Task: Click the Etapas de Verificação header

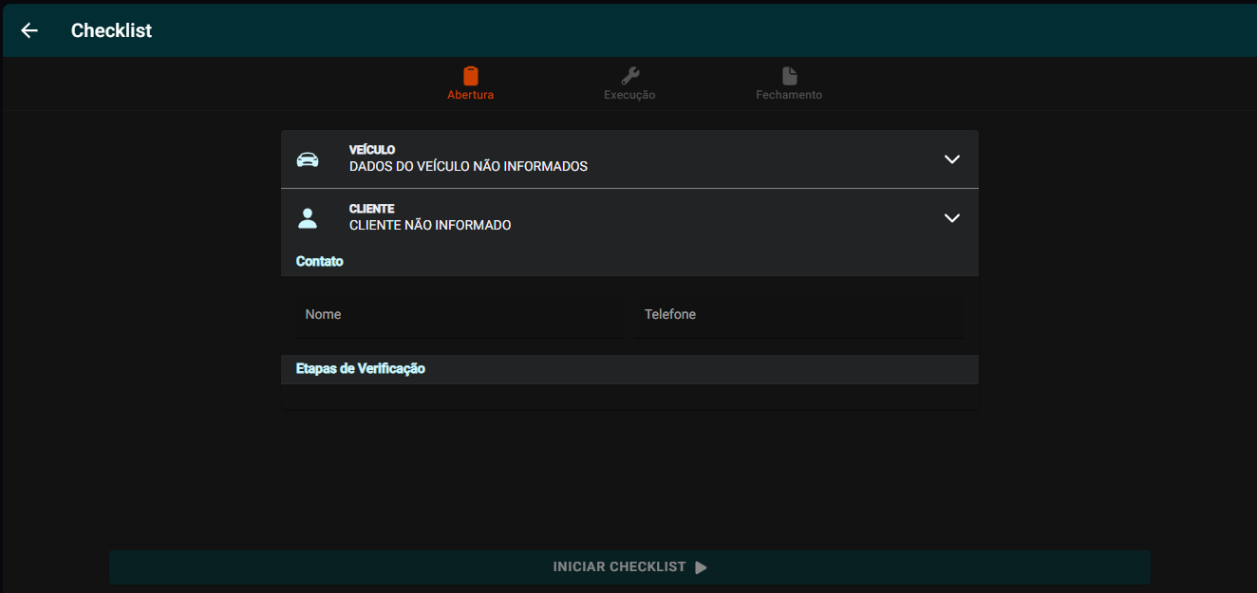Action: tap(361, 369)
